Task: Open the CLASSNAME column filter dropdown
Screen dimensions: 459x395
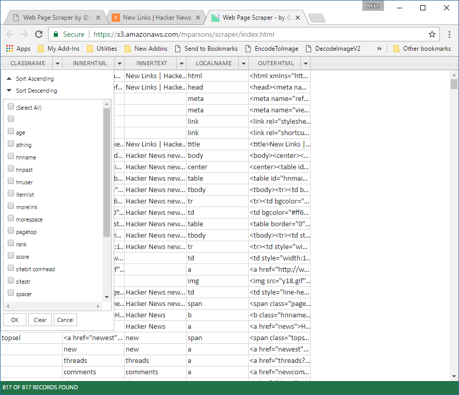Action: coord(57,63)
